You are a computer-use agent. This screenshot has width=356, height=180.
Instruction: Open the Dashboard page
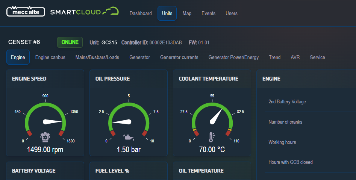(141, 14)
